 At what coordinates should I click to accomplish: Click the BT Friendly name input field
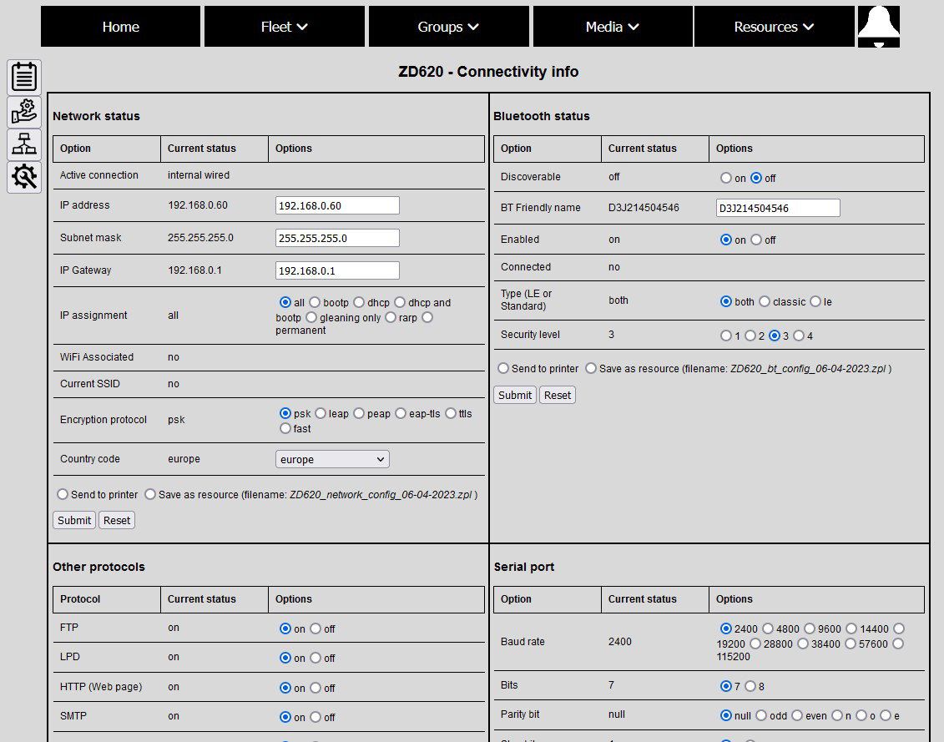coord(778,208)
